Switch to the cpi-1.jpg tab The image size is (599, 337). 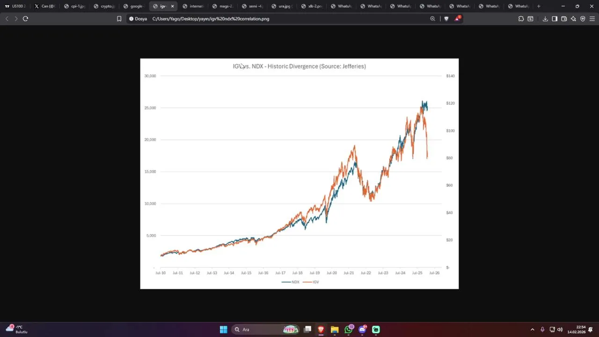tap(74, 6)
